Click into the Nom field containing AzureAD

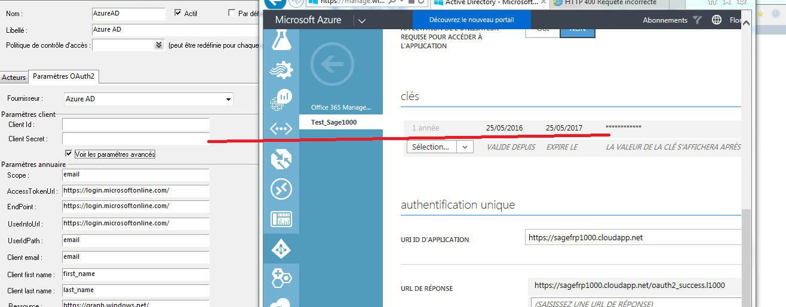click(x=128, y=13)
